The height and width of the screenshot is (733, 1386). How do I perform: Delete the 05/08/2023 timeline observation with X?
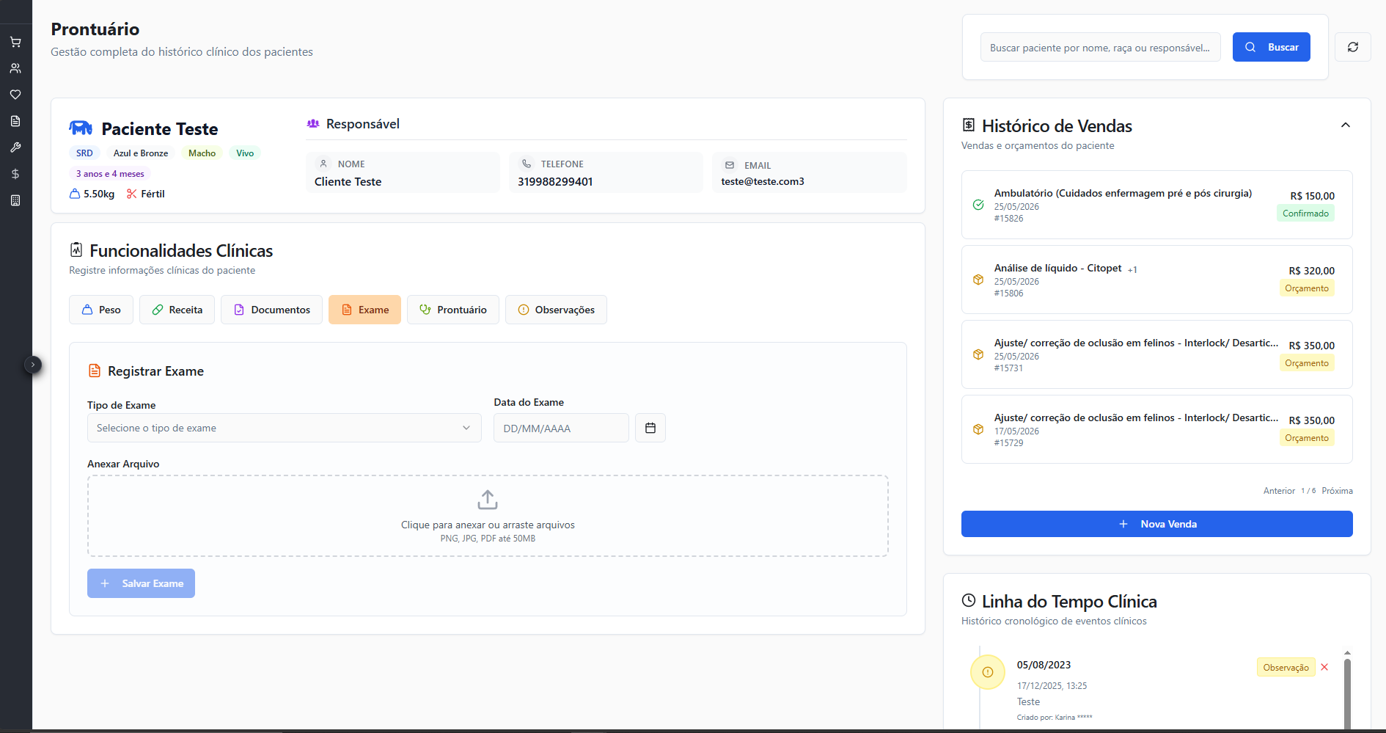1324,667
